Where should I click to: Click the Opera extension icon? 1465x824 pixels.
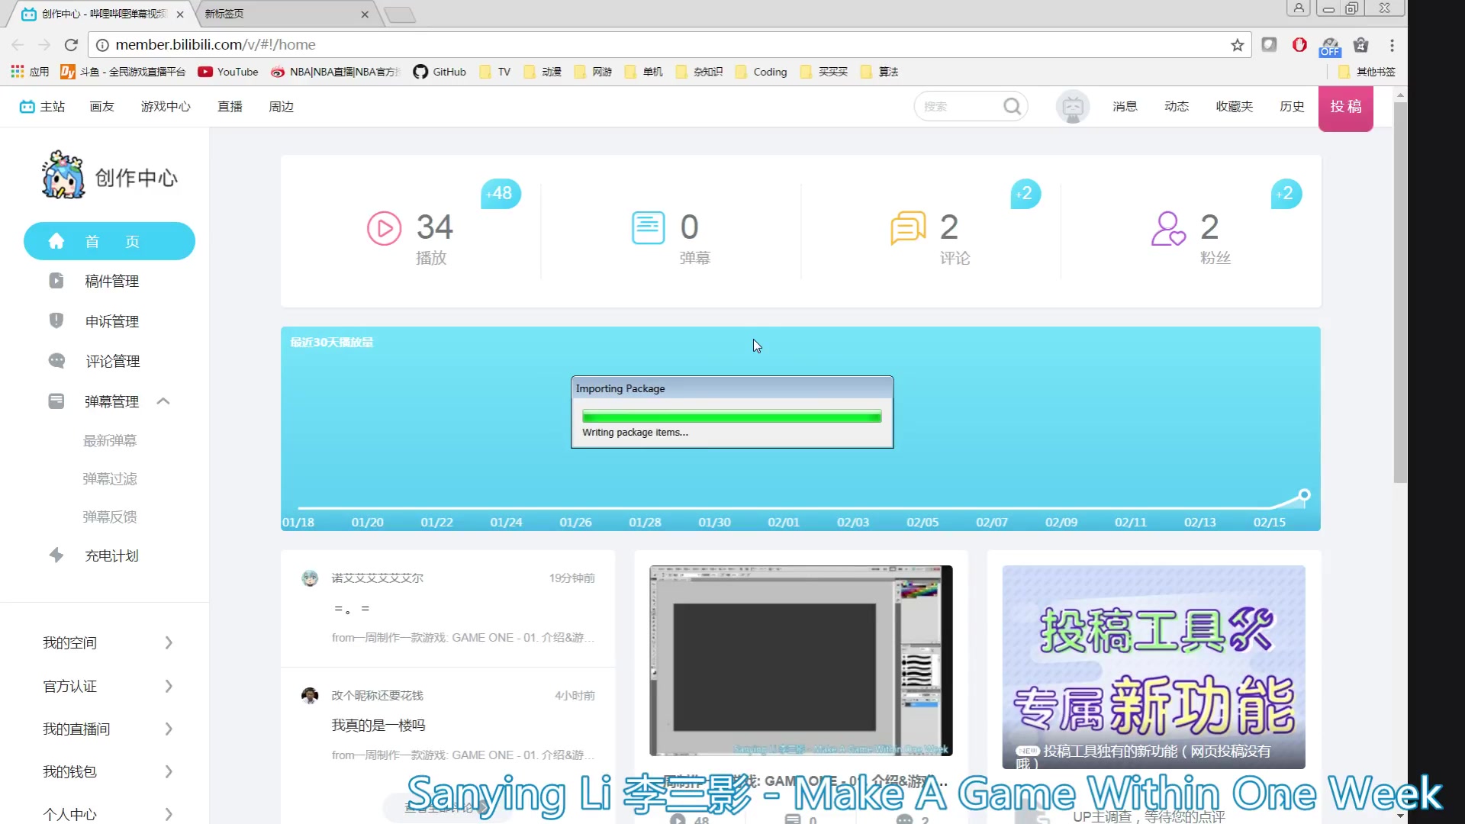coord(1299,45)
